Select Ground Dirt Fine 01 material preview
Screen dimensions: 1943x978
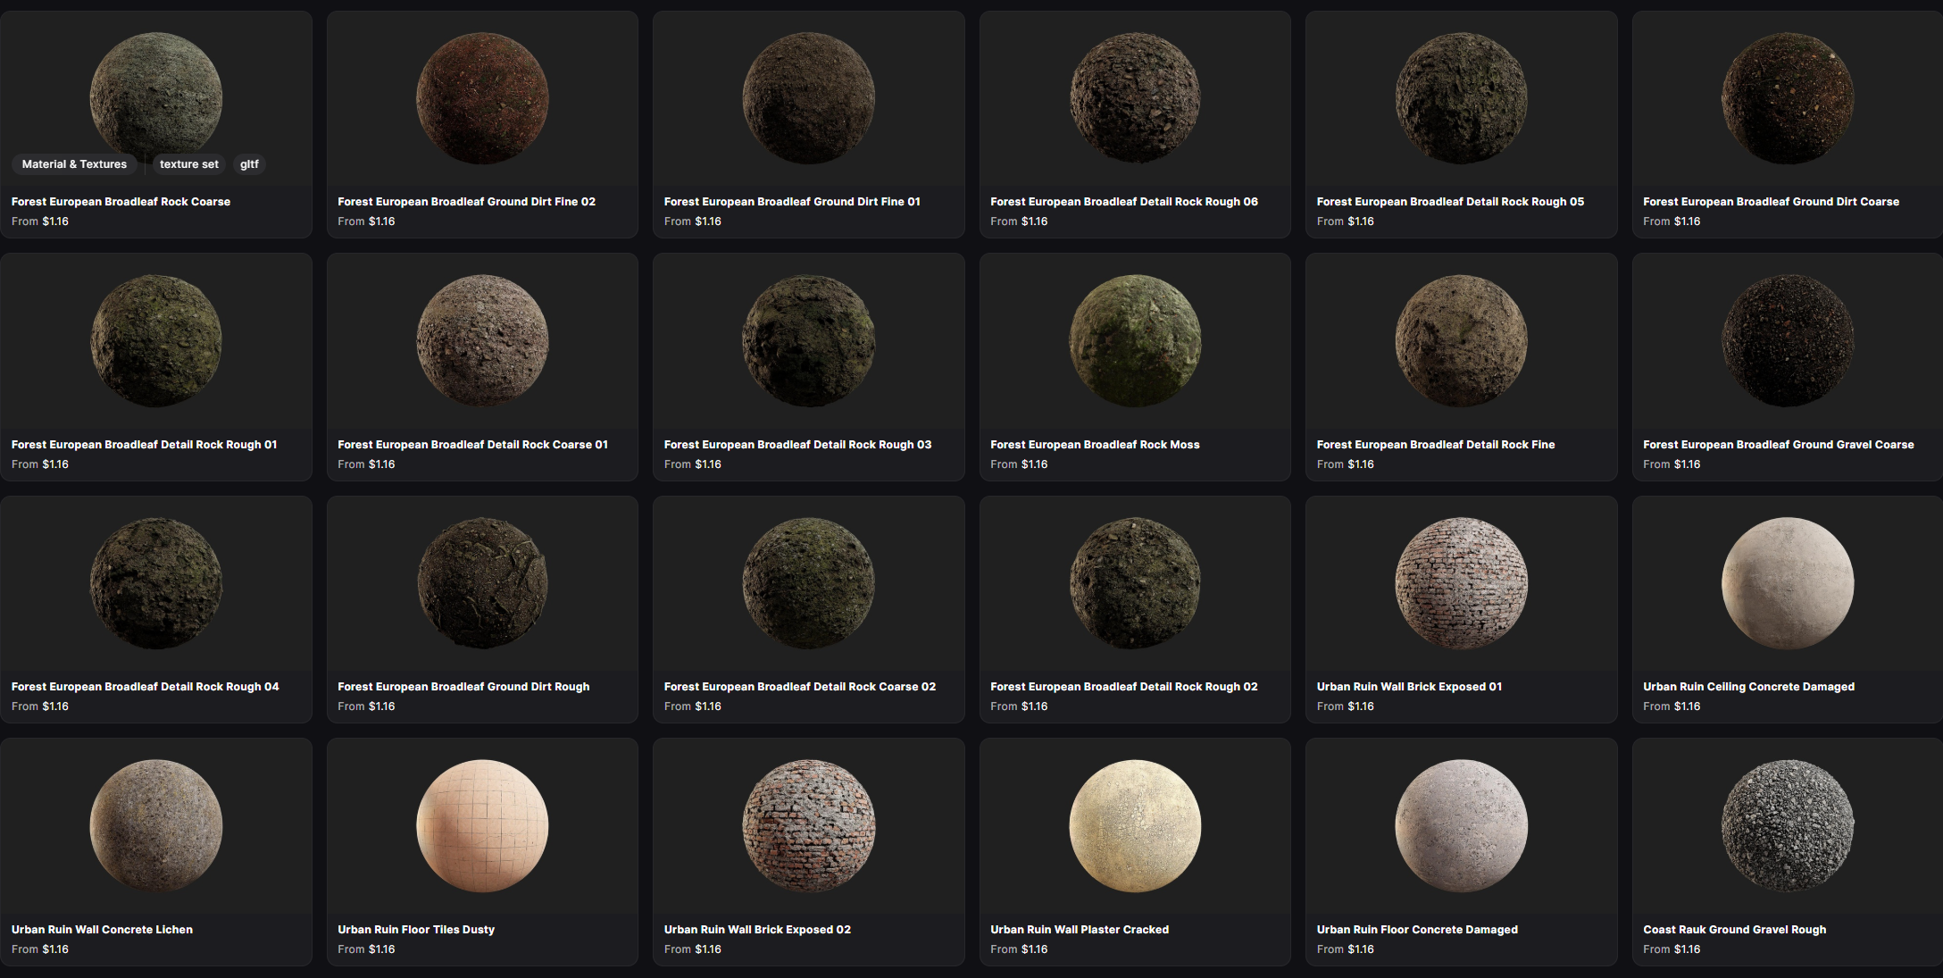[808, 98]
